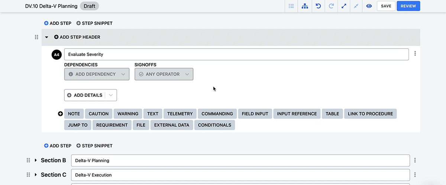Save the procedure draft

pyautogui.click(x=386, y=6)
